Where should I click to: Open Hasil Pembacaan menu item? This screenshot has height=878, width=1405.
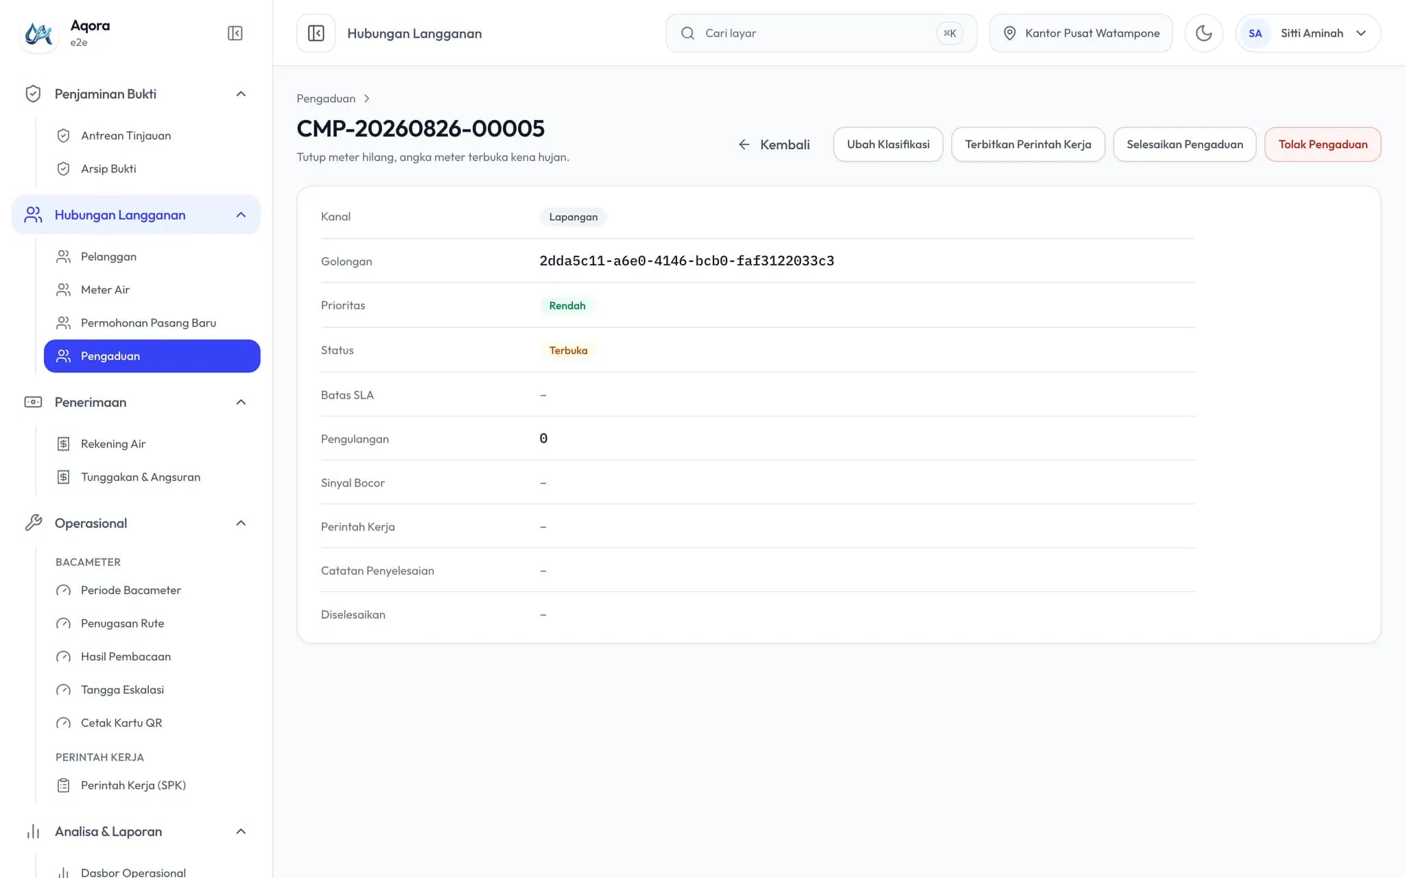(152, 656)
